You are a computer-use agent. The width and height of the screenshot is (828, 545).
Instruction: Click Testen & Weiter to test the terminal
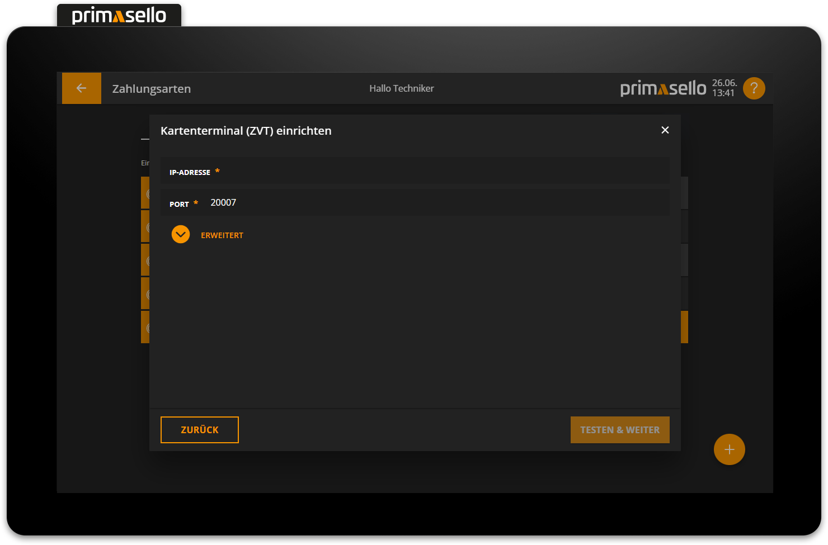tap(620, 429)
